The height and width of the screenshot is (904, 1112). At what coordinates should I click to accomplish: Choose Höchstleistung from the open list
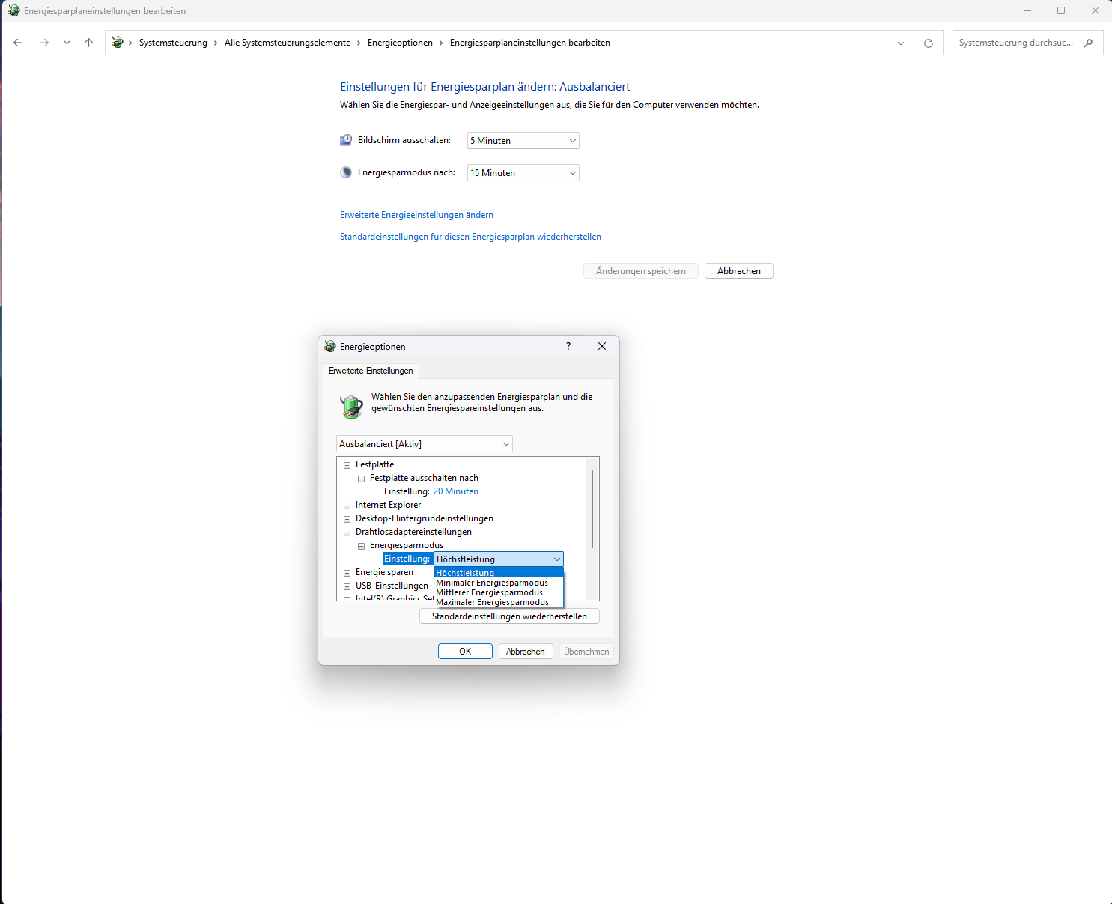pos(499,573)
